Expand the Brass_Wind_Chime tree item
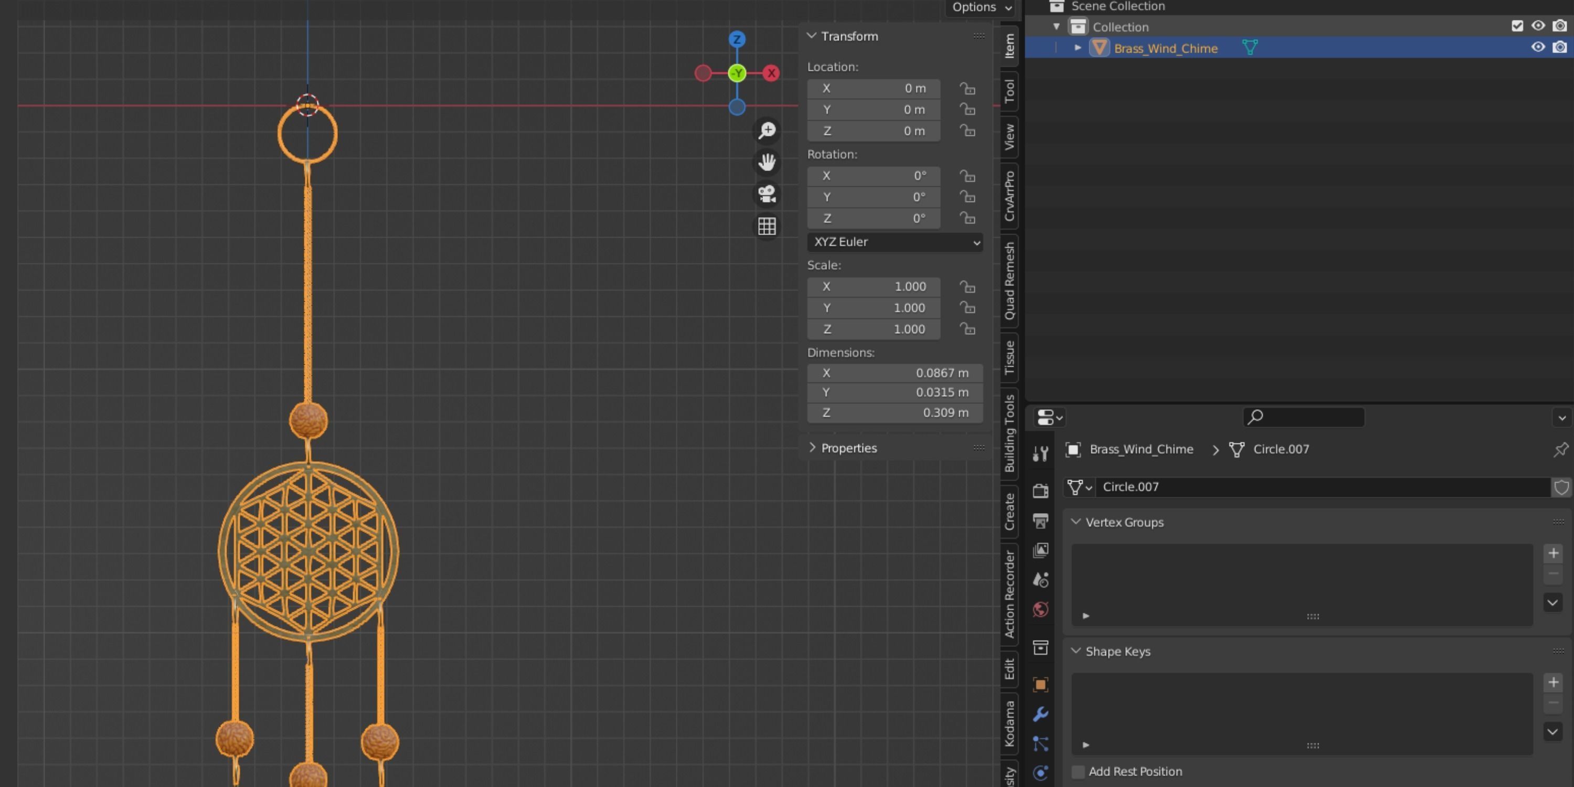Screen dimensions: 1574x787 [1077, 48]
